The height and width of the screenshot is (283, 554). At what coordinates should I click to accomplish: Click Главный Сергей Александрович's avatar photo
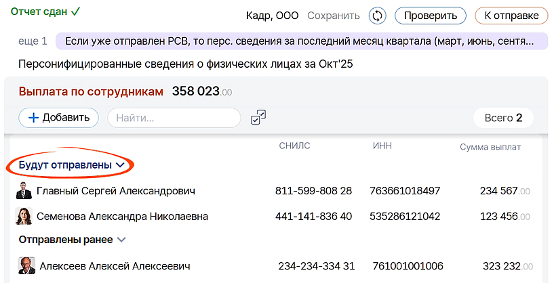point(24,191)
